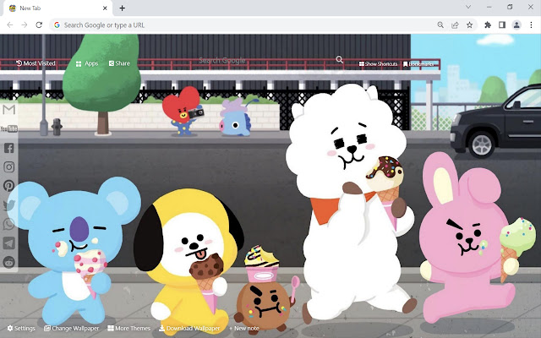
Task: Click the magnifier icon beside Search Google
Action: coord(340,60)
